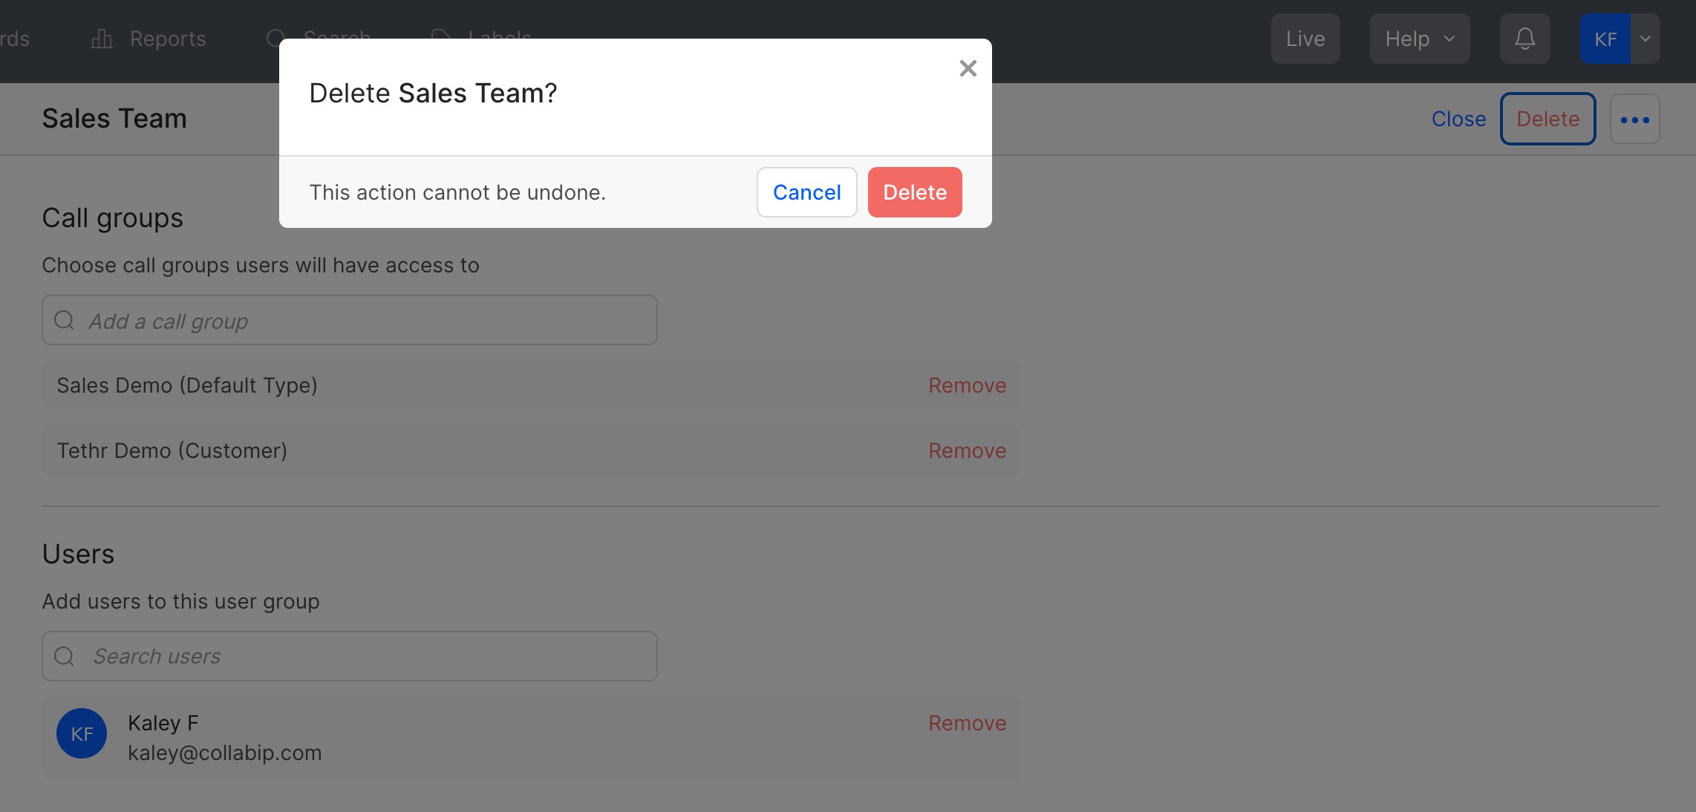Click the magnifier icon in Search users field

(x=65, y=656)
